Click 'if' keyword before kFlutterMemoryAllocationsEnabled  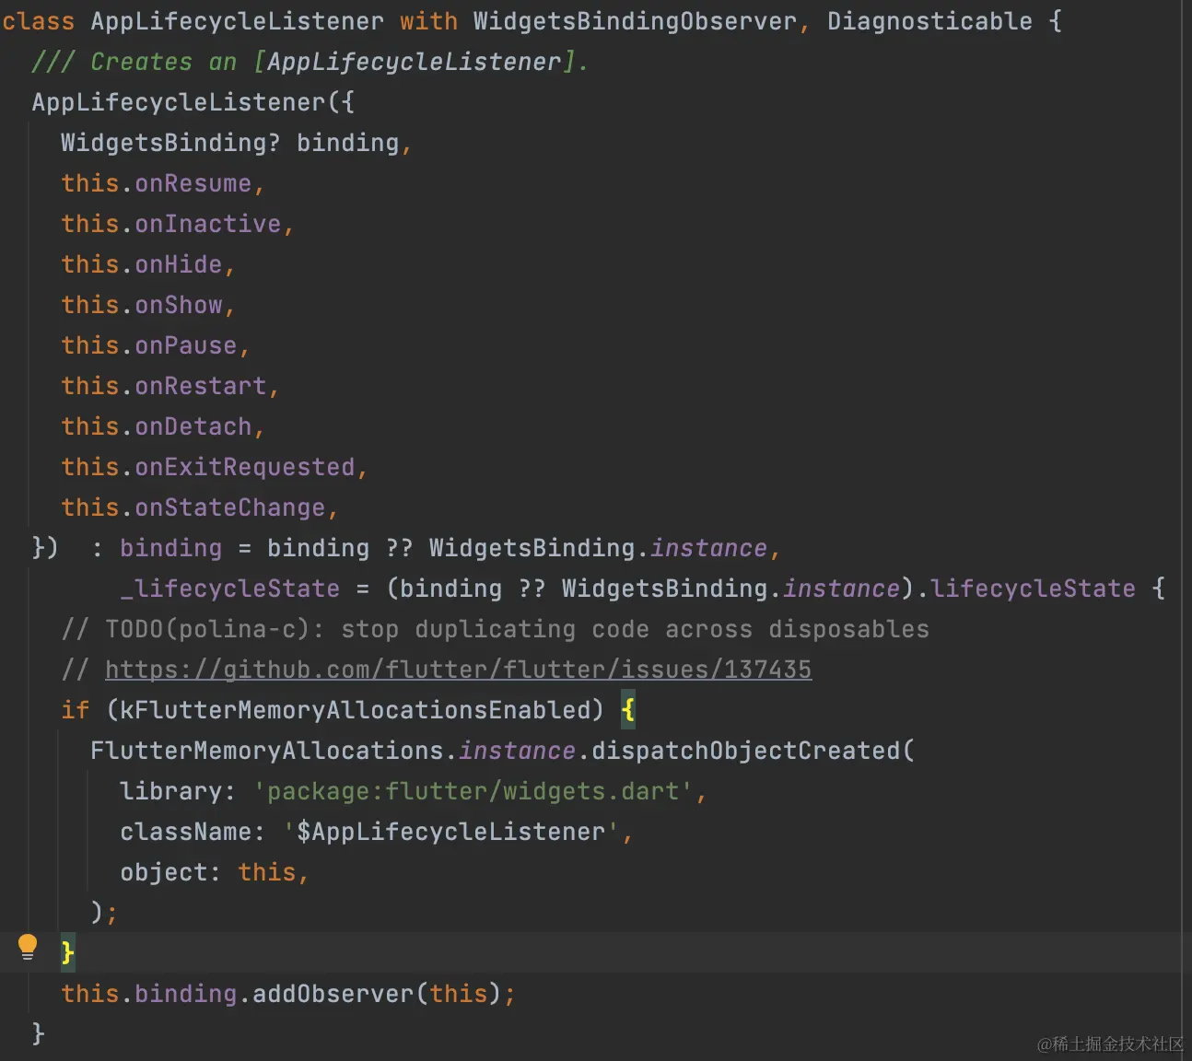tap(76, 710)
